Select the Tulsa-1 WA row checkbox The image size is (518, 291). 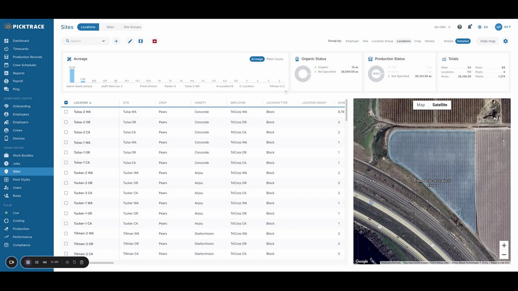tap(66, 142)
